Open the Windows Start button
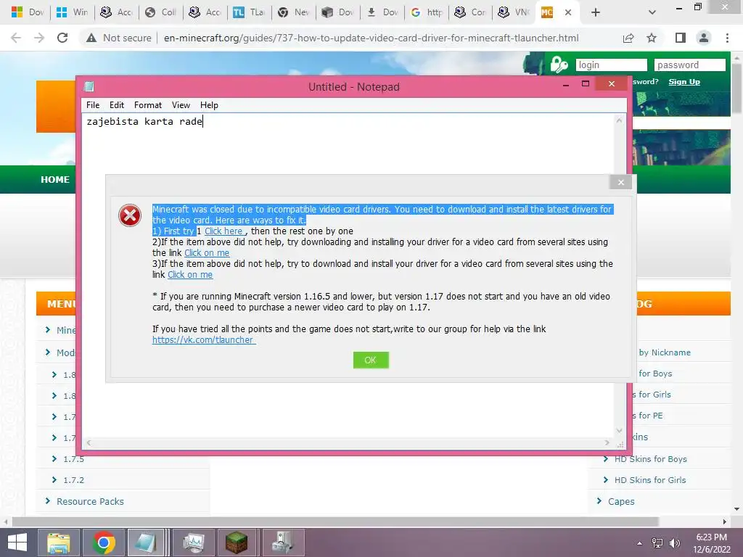 pyautogui.click(x=17, y=542)
